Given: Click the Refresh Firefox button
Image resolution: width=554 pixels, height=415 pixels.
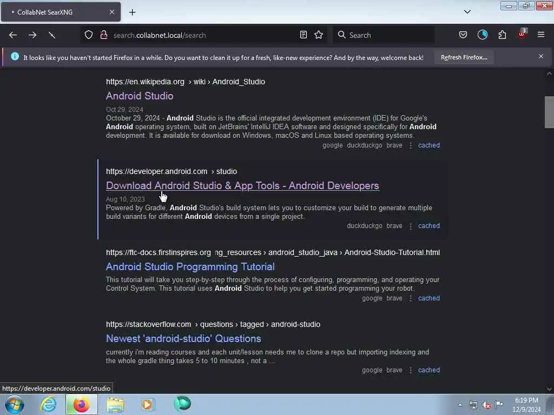Looking at the screenshot, I should pos(464,57).
